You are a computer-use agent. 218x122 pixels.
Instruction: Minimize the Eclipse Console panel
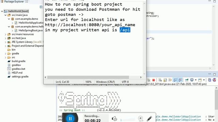click(x=209, y=74)
